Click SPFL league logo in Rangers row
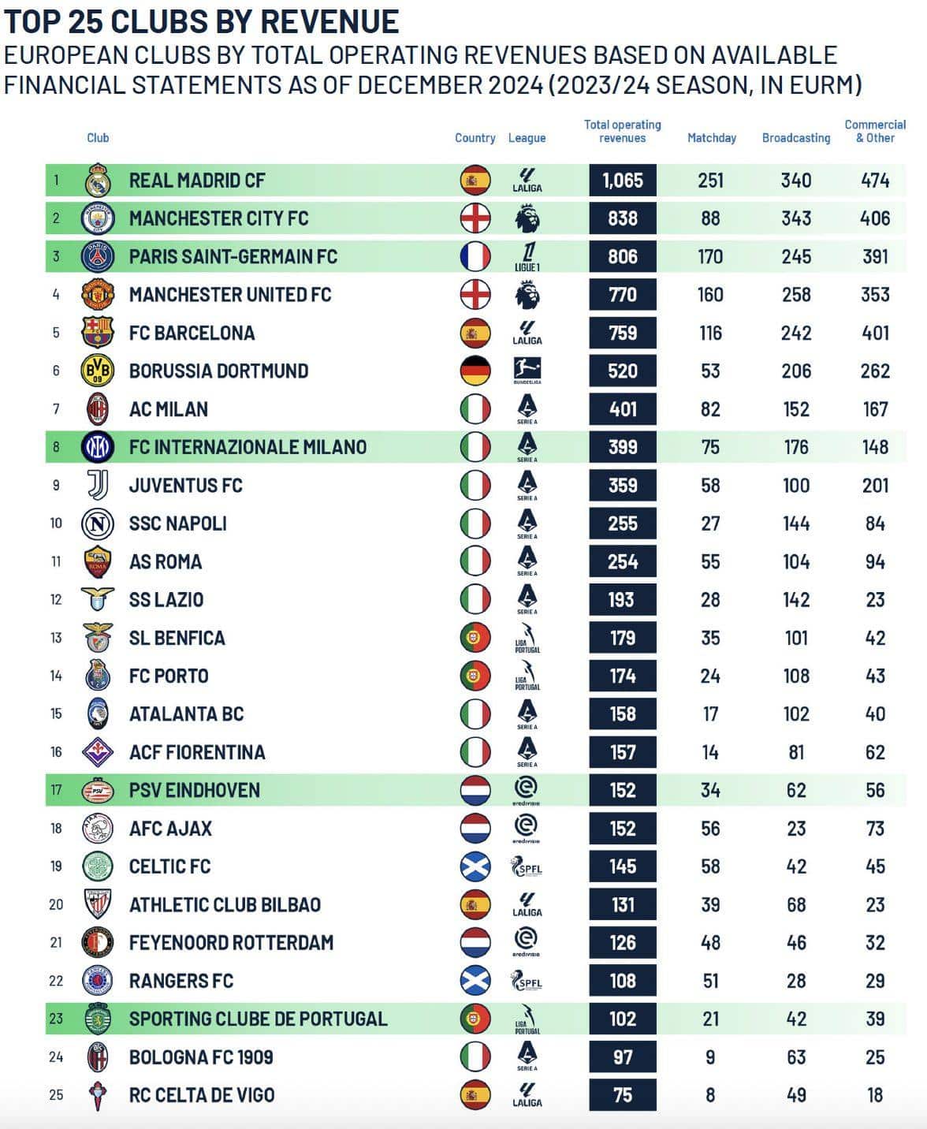Image resolution: width=927 pixels, height=1129 pixels. pos(527,982)
